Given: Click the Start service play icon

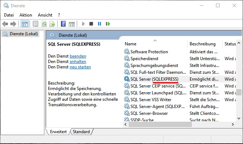Looking at the screenshot, I should pos(83,24).
